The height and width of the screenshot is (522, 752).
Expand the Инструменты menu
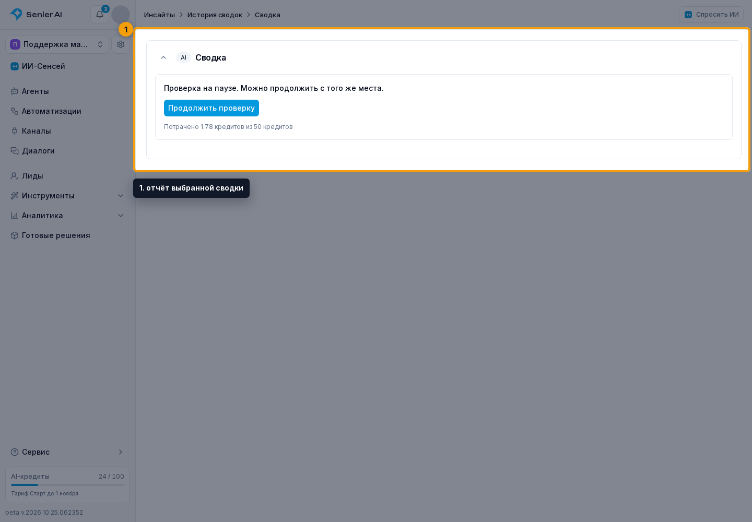pyautogui.click(x=67, y=196)
